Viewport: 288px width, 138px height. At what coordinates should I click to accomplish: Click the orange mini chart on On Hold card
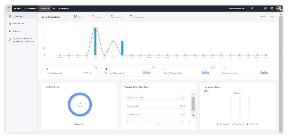tap(147, 72)
